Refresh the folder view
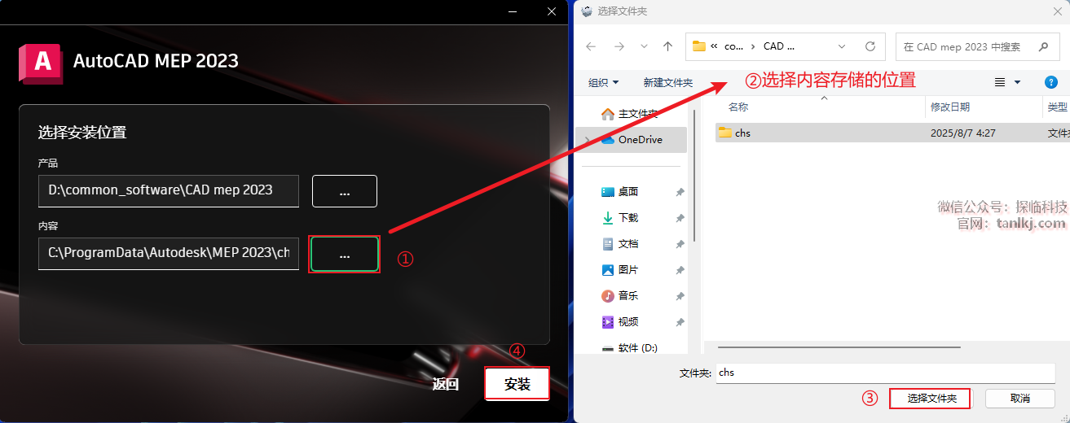The image size is (1070, 423). 870,47
